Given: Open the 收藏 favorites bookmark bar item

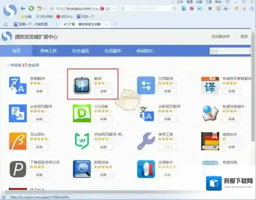Looking at the screenshot, I should (26, 16).
